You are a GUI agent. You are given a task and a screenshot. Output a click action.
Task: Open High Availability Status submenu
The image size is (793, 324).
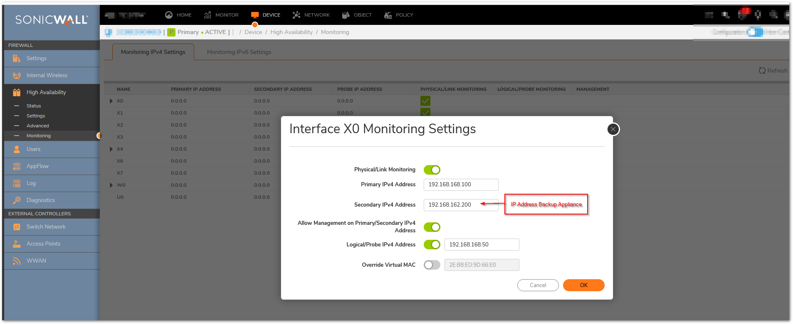coord(34,106)
